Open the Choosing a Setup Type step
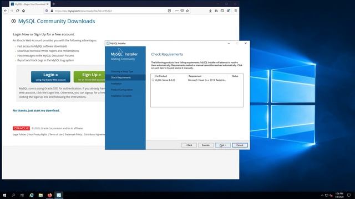This screenshot has height=199, width=355. (x=122, y=71)
